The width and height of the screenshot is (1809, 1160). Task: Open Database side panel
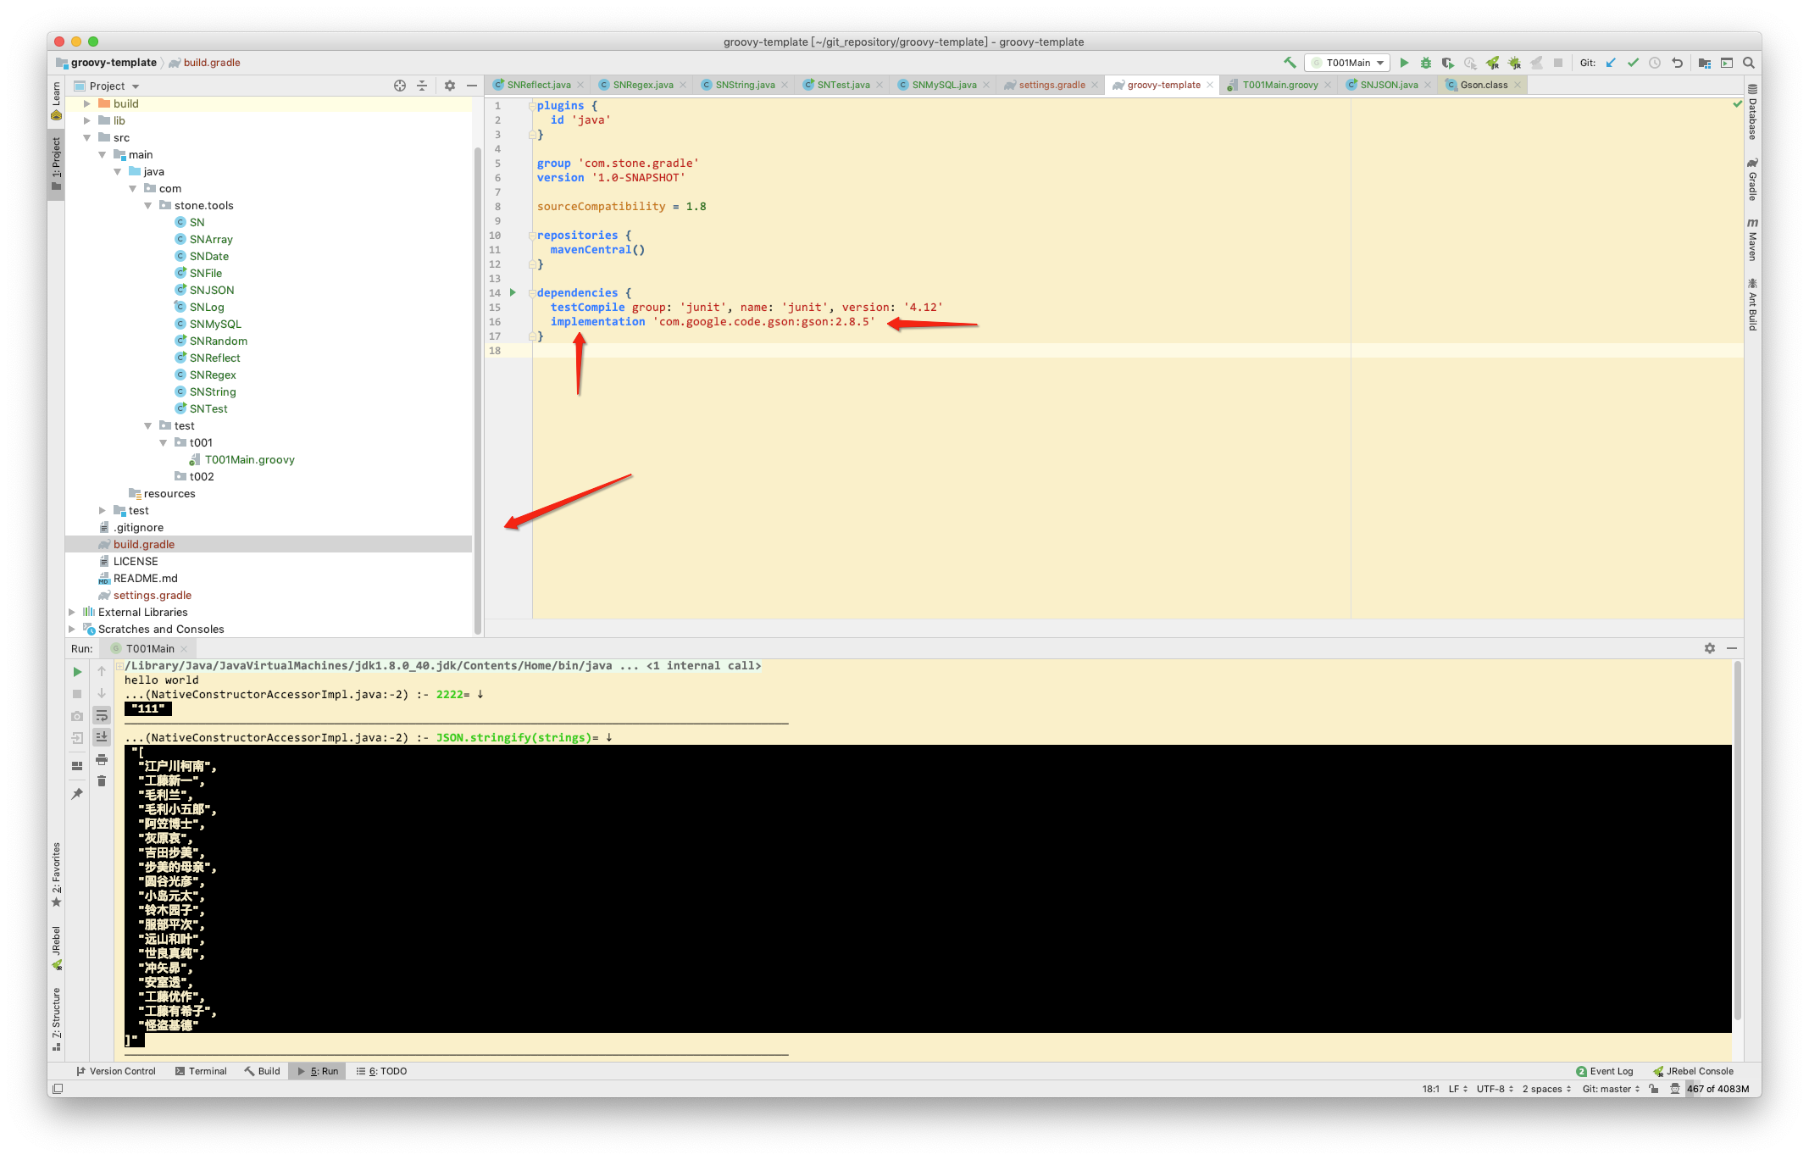(x=1753, y=113)
